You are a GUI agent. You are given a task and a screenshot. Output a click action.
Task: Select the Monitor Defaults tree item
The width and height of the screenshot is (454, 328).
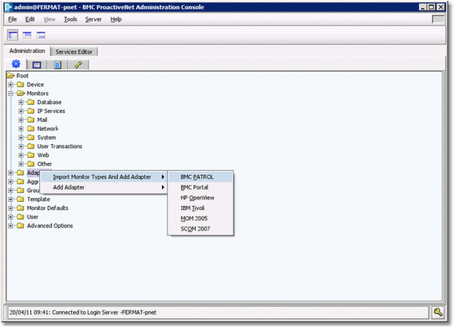coord(47,208)
